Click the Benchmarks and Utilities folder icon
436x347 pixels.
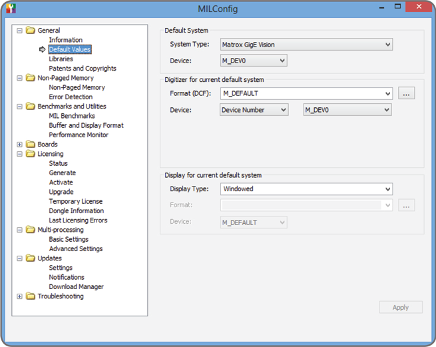coord(31,106)
